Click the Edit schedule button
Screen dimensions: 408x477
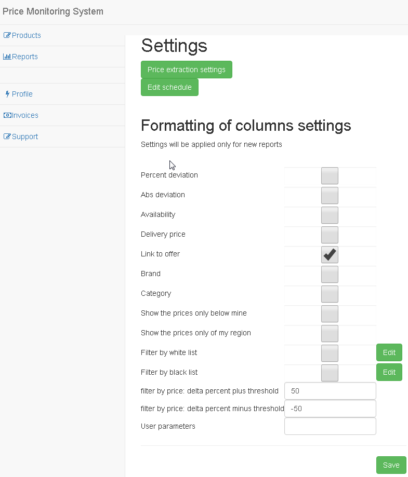[169, 87]
